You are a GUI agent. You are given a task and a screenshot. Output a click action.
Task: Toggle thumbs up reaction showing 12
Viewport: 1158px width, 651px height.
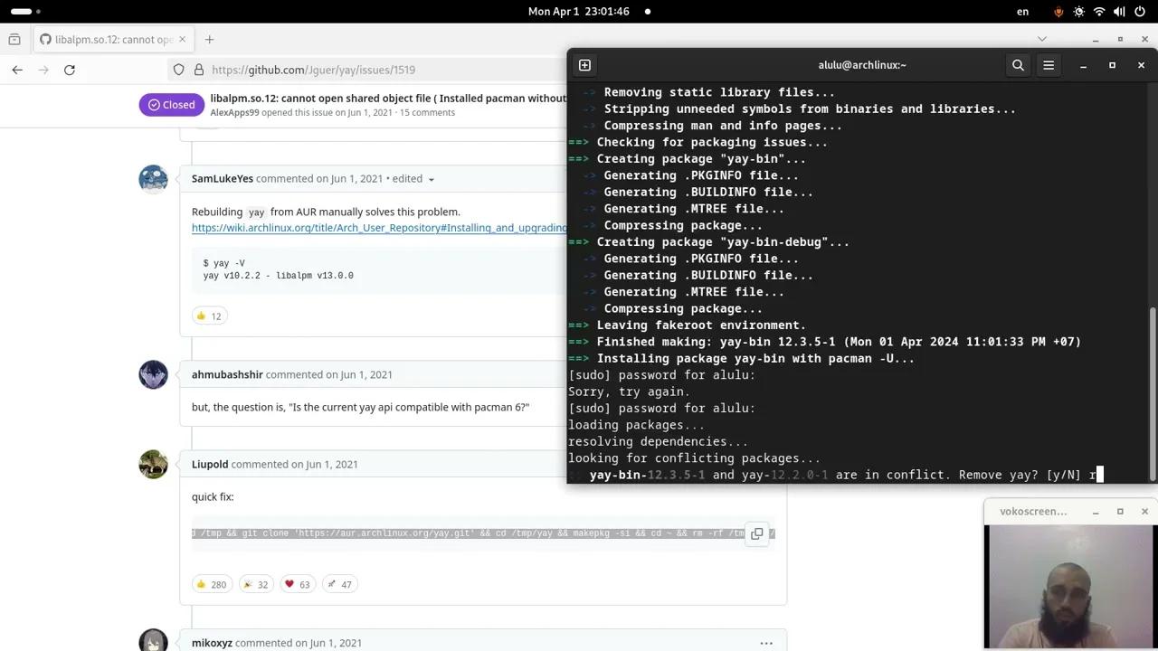point(209,316)
